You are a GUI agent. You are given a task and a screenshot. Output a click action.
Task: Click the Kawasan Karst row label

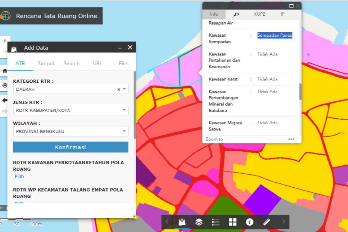pos(223,79)
